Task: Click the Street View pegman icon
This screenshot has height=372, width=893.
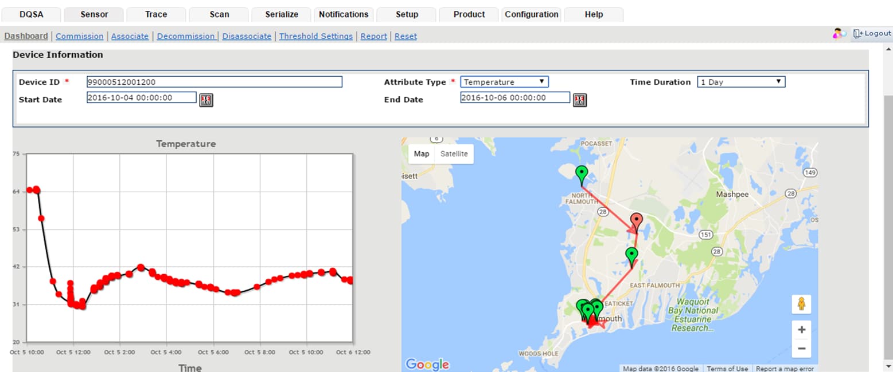Action: point(801,304)
